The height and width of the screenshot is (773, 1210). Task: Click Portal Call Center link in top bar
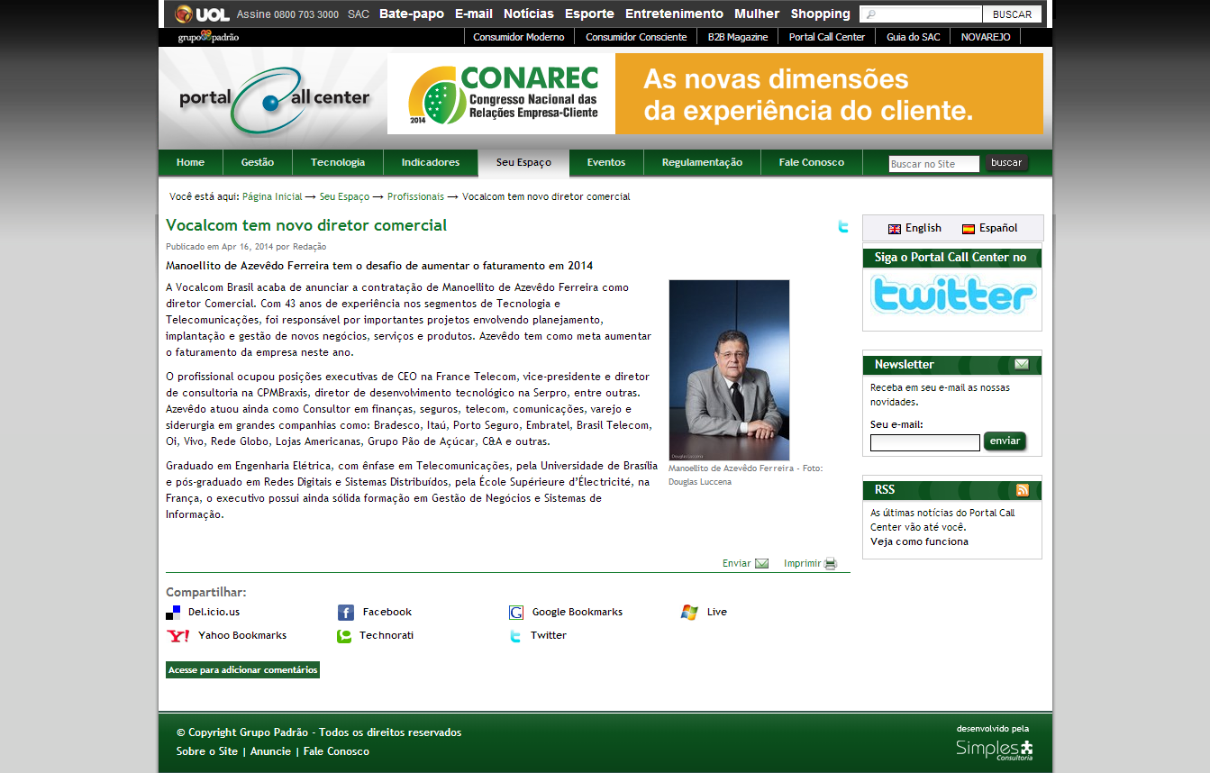(826, 37)
